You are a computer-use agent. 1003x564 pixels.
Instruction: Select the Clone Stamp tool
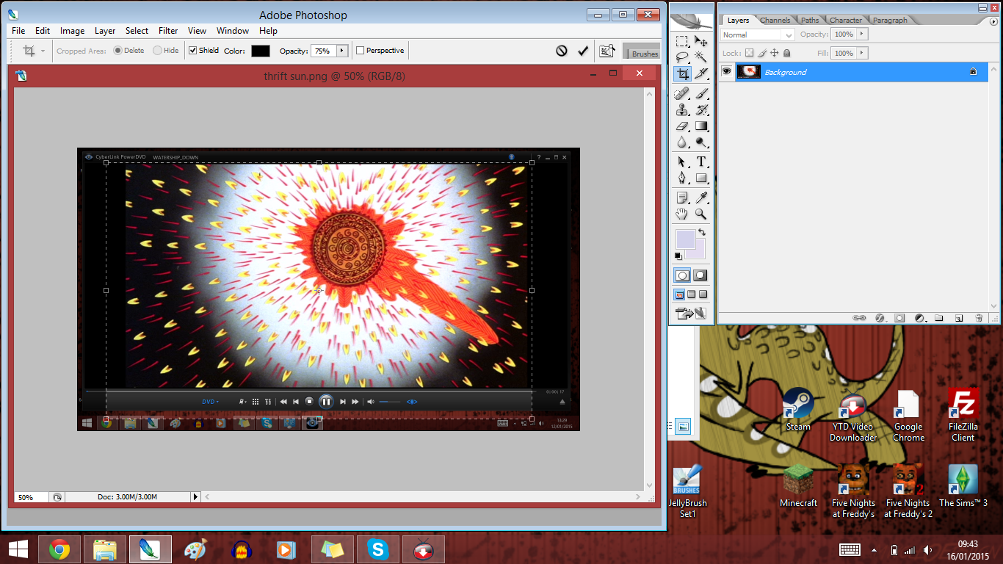tap(680, 110)
